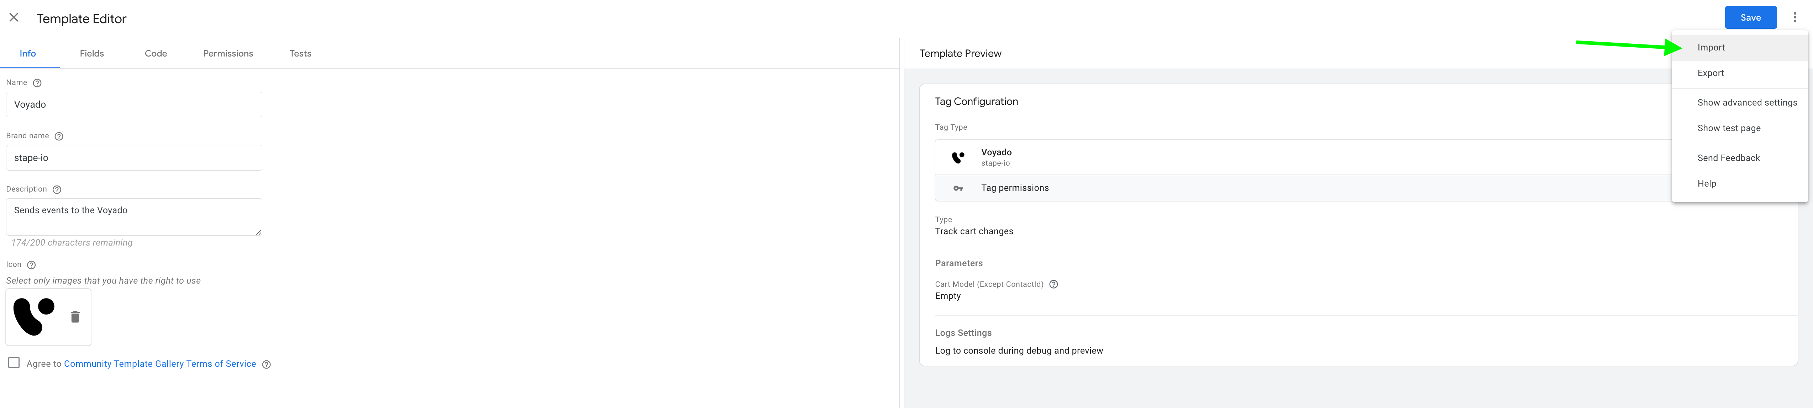Open help icon beside Terms of Service

point(266,364)
